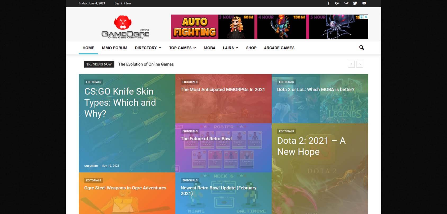Show previous trending article

click(351, 64)
